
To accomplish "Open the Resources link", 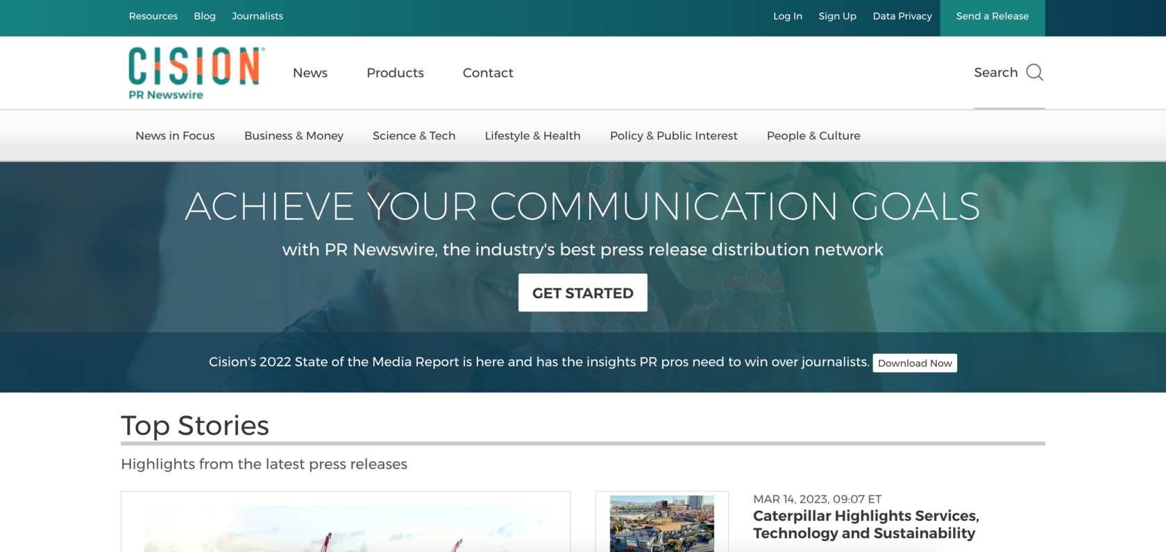I will [x=153, y=16].
